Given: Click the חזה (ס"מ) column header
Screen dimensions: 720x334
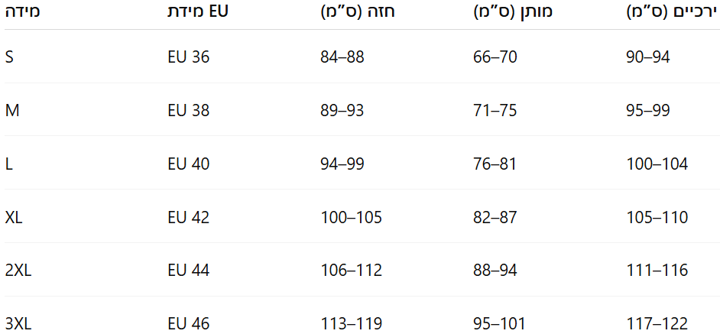Looking at the screenshot, I should click(358, 12).
